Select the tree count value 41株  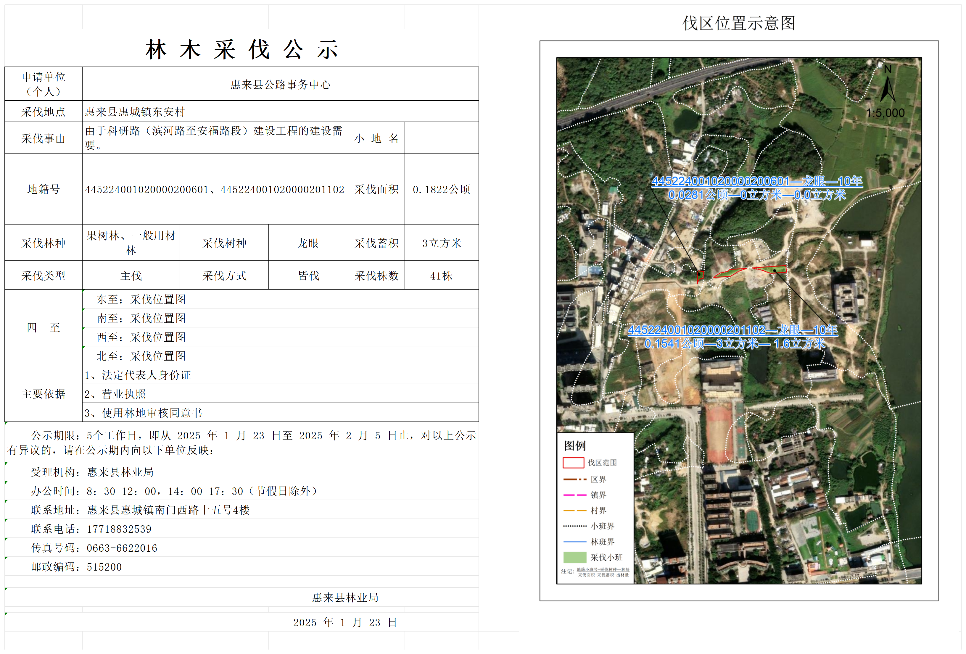coord(442,275)
